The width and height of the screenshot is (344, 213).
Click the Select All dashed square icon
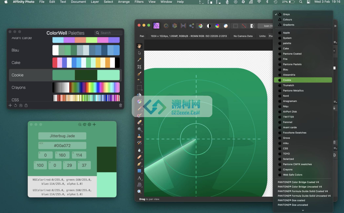(235, 26)
